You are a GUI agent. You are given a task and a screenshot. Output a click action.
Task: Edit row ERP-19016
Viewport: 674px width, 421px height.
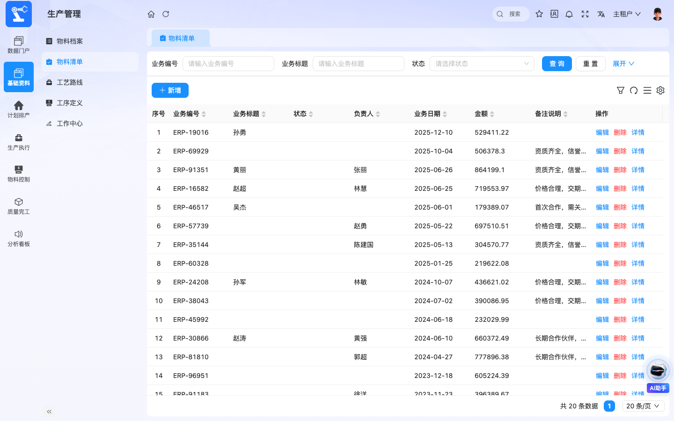[x=602, y=132]
